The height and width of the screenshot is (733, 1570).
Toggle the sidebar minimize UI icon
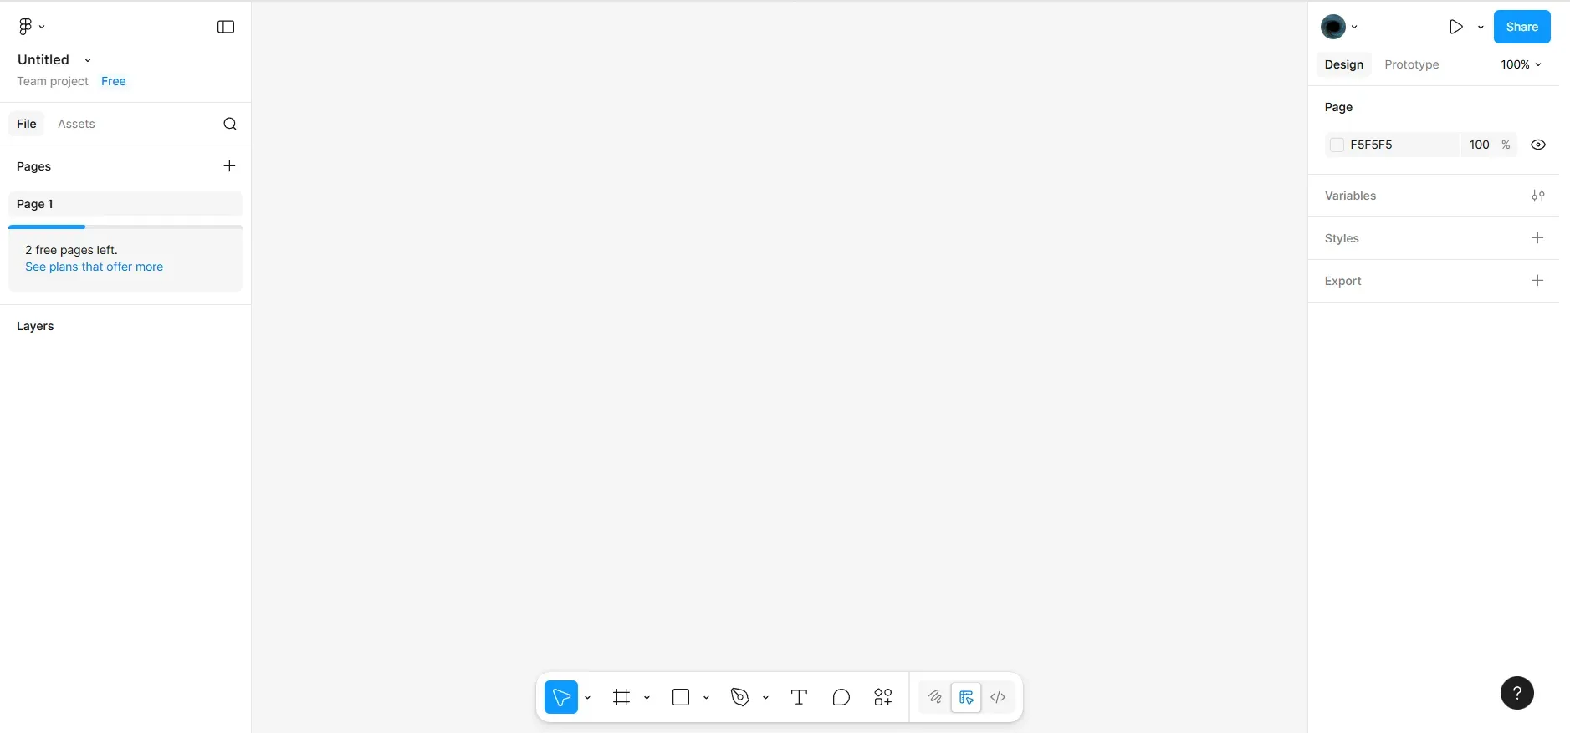226,27
